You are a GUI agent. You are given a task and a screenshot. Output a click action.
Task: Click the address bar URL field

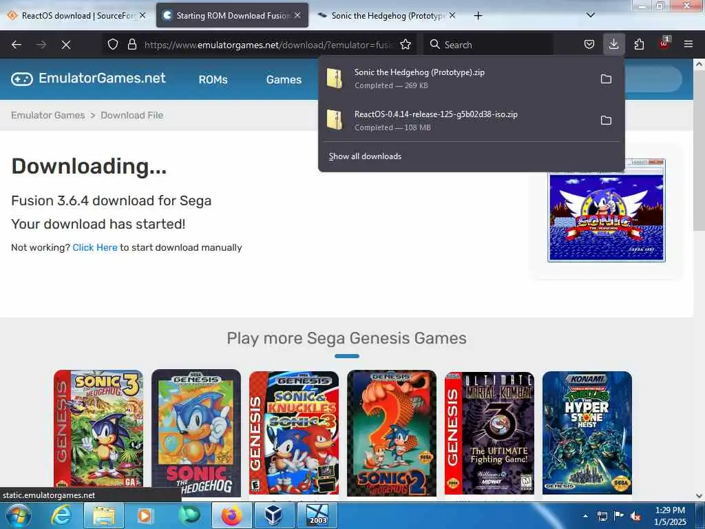pyautogui.click(x=268, y=45)
